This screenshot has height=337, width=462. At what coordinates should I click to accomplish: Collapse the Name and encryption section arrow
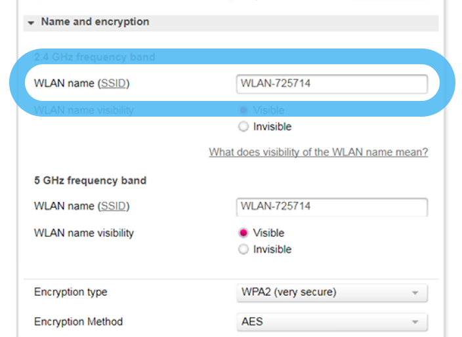[x=31, y=23]
